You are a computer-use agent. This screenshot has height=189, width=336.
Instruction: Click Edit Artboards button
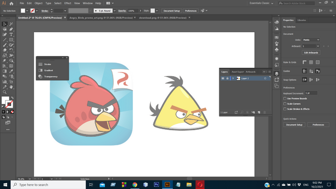[x=311, y=52]
